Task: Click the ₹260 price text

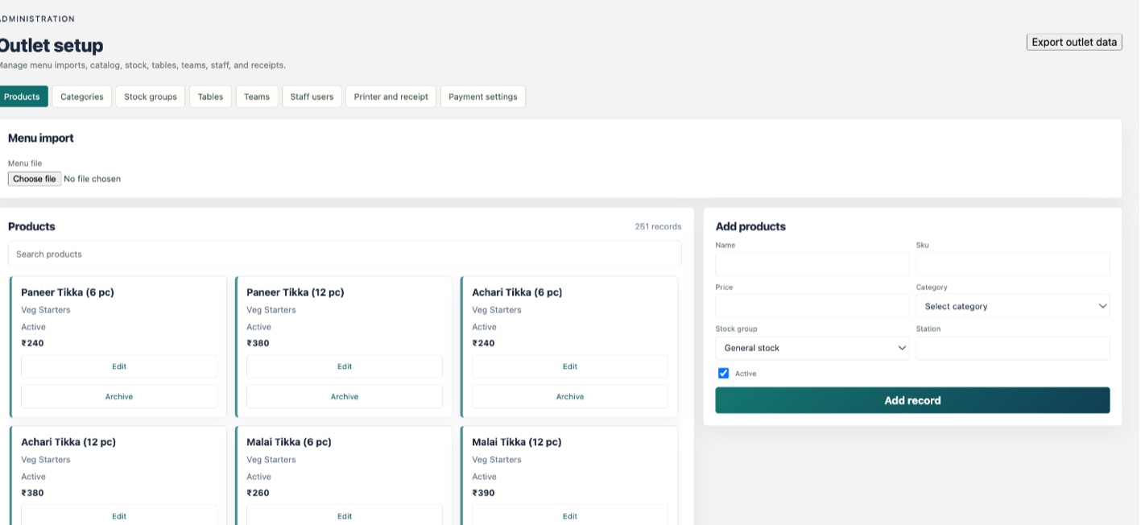Action: (258, 493)
